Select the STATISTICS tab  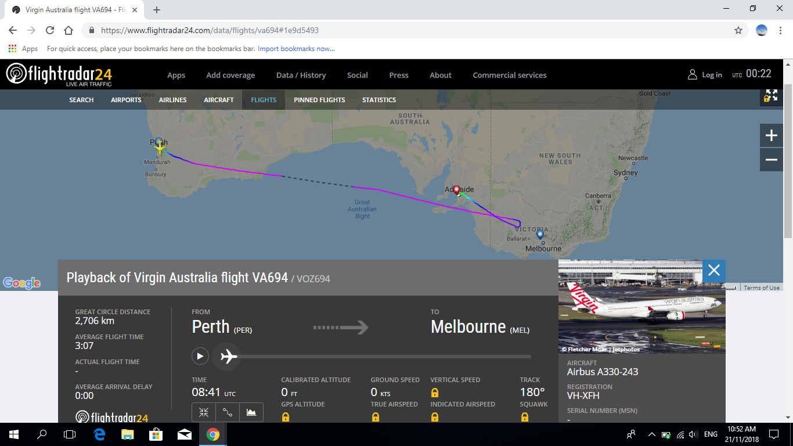tap(379, 100)
